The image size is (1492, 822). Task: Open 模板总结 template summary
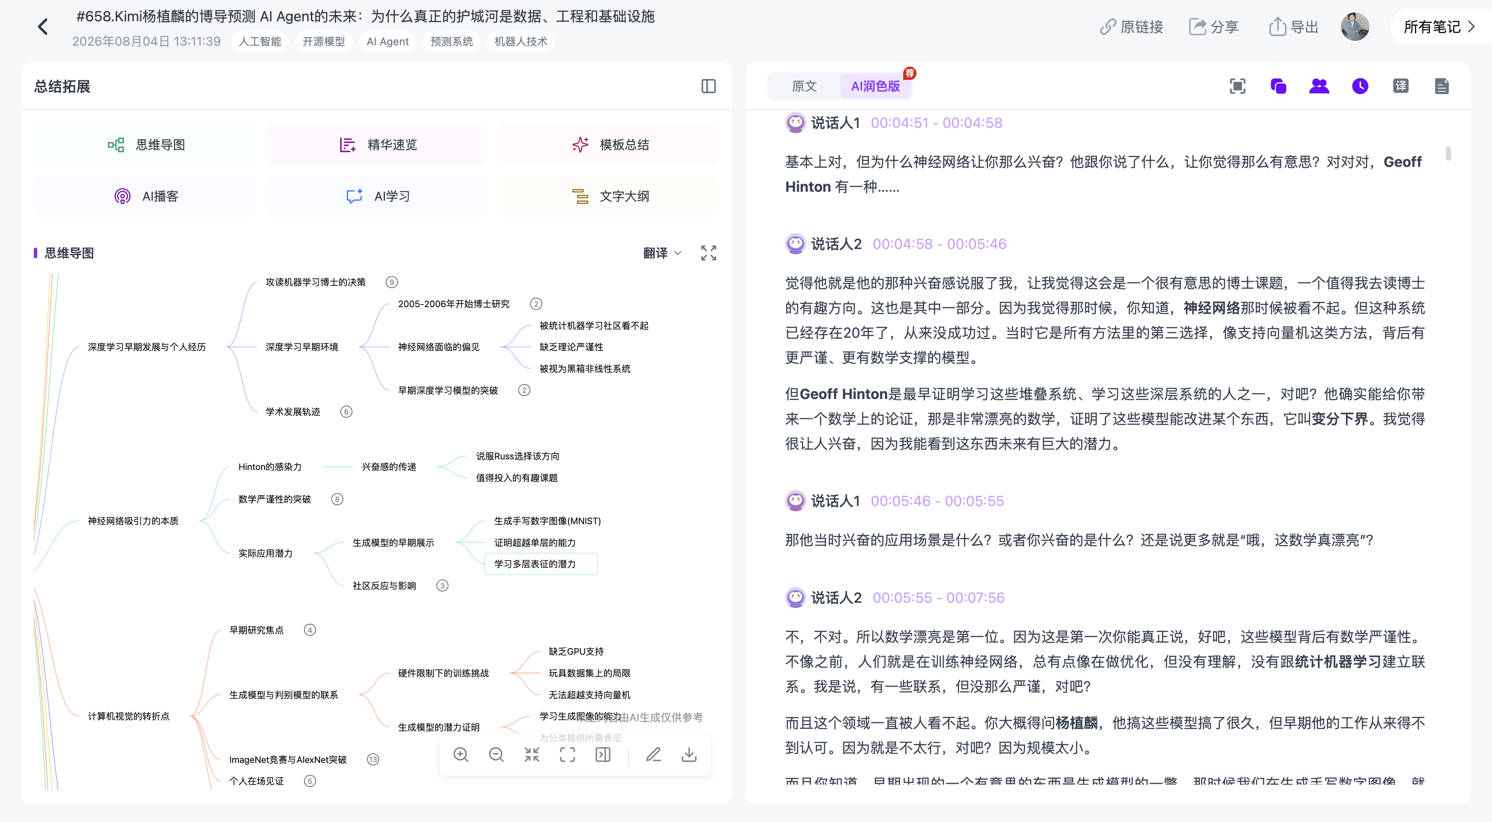[x=609, y=145]
